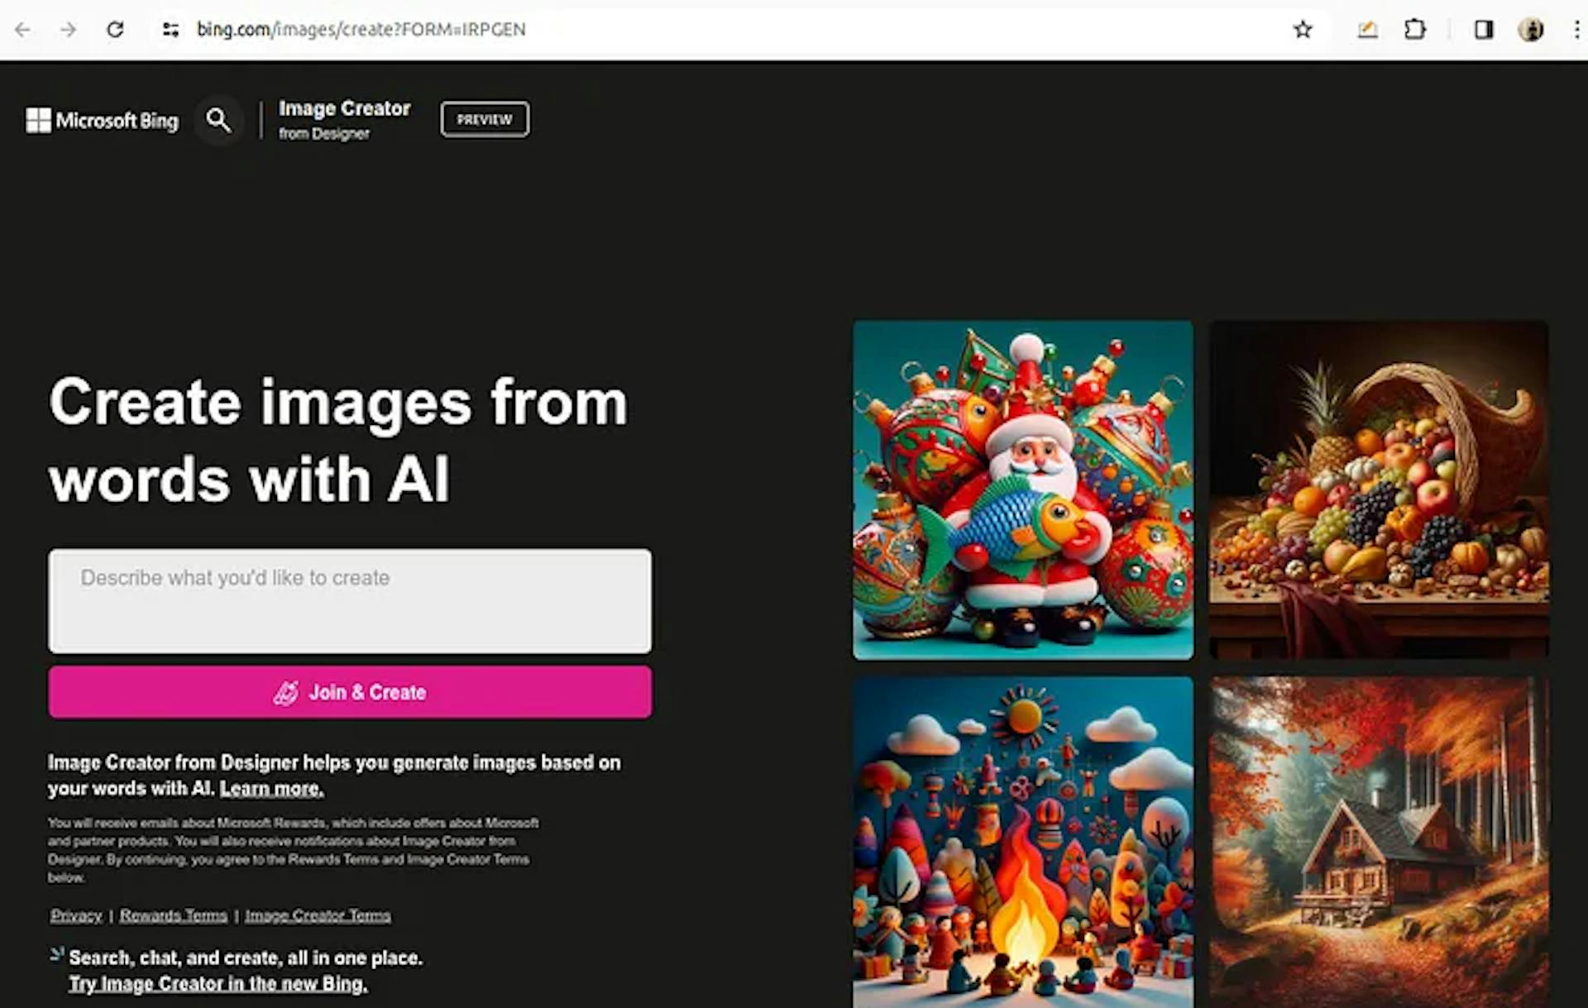Click the Join & Create button
This screenshot has height=1008, width=1588.
click(349, 692)
